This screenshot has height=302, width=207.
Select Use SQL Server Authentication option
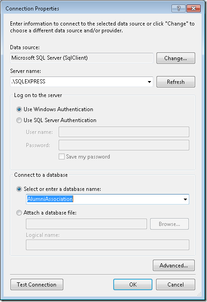pos(19,120)
